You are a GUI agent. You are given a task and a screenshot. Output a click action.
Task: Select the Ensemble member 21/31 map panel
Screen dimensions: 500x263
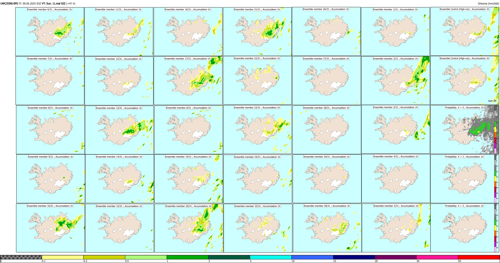257,32
